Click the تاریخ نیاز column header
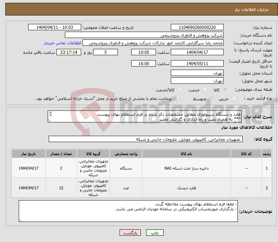The height and width of the screenshot is (242, 278). (x=29, y=154)
